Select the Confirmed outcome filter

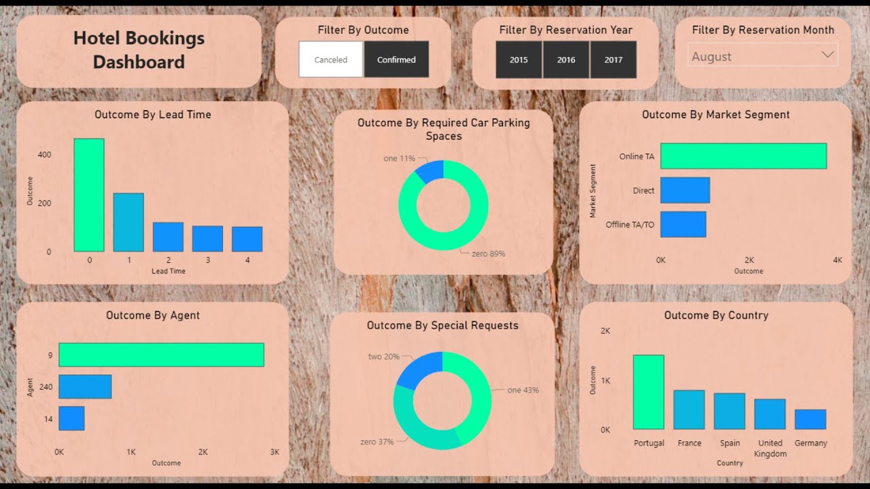tap(396, 59)
